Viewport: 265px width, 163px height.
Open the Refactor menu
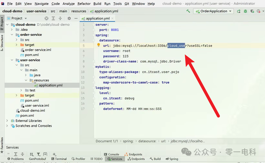[84, 4]
